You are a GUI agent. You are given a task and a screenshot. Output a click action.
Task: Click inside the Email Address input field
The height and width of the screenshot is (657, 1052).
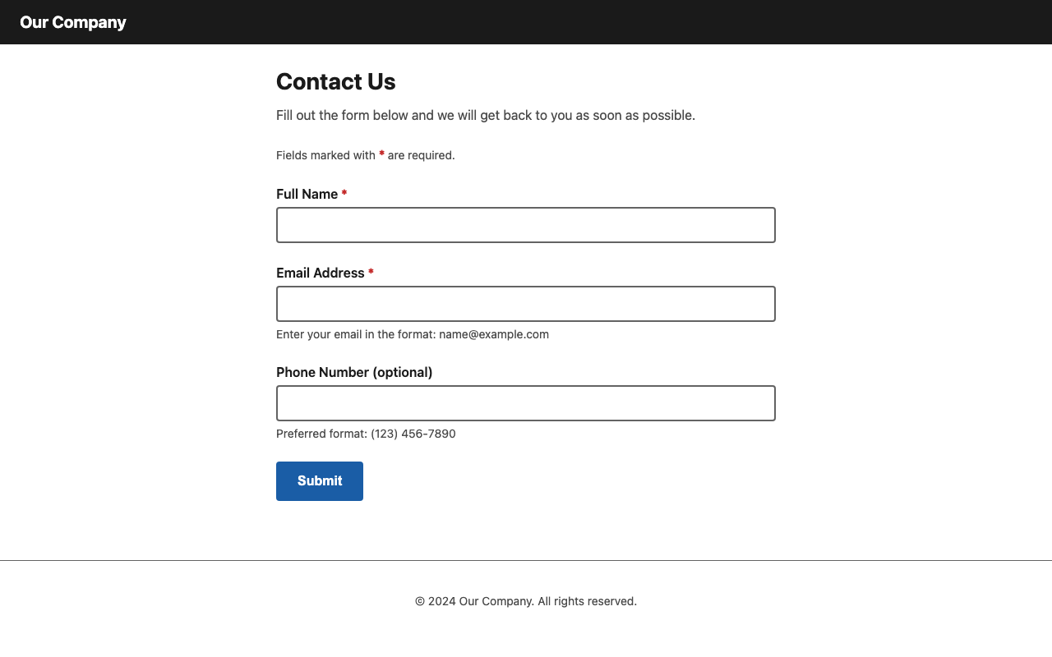click(x=525, y=303)
